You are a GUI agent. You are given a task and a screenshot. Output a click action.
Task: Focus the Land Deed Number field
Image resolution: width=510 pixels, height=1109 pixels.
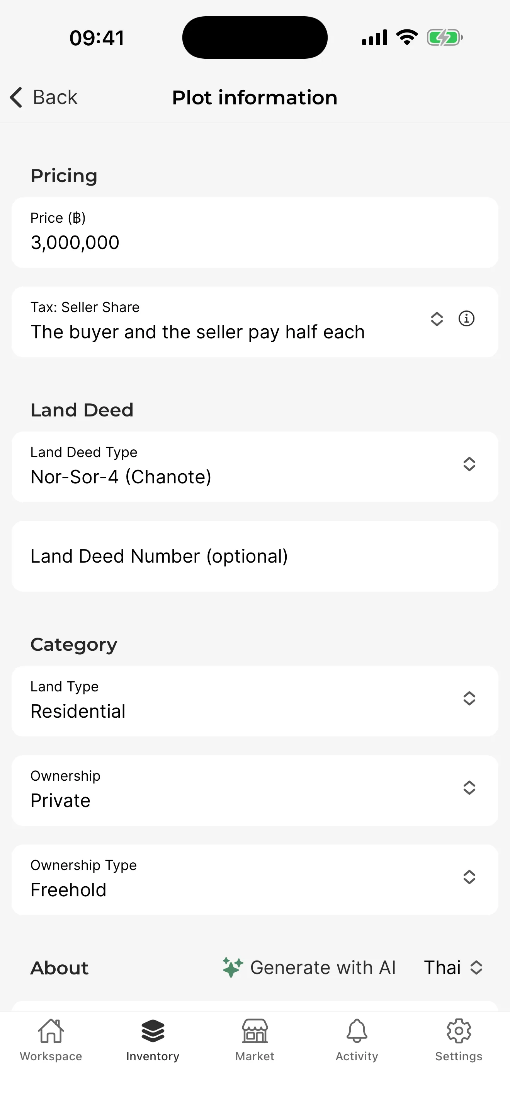pos(255,556)
